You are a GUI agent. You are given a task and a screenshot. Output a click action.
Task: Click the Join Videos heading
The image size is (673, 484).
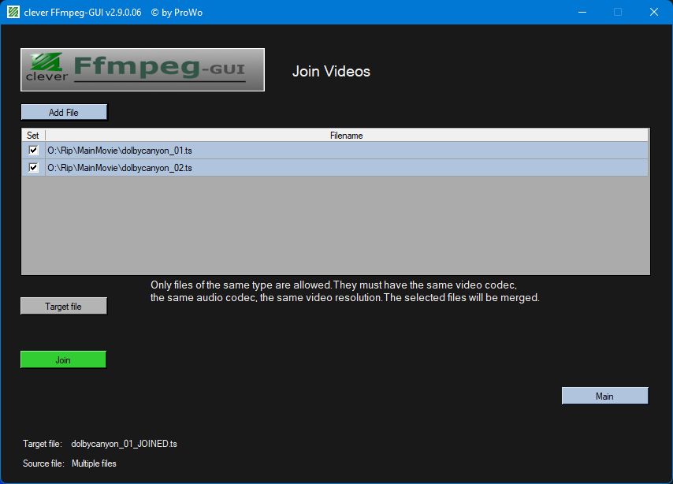click(x=331, y=71)
